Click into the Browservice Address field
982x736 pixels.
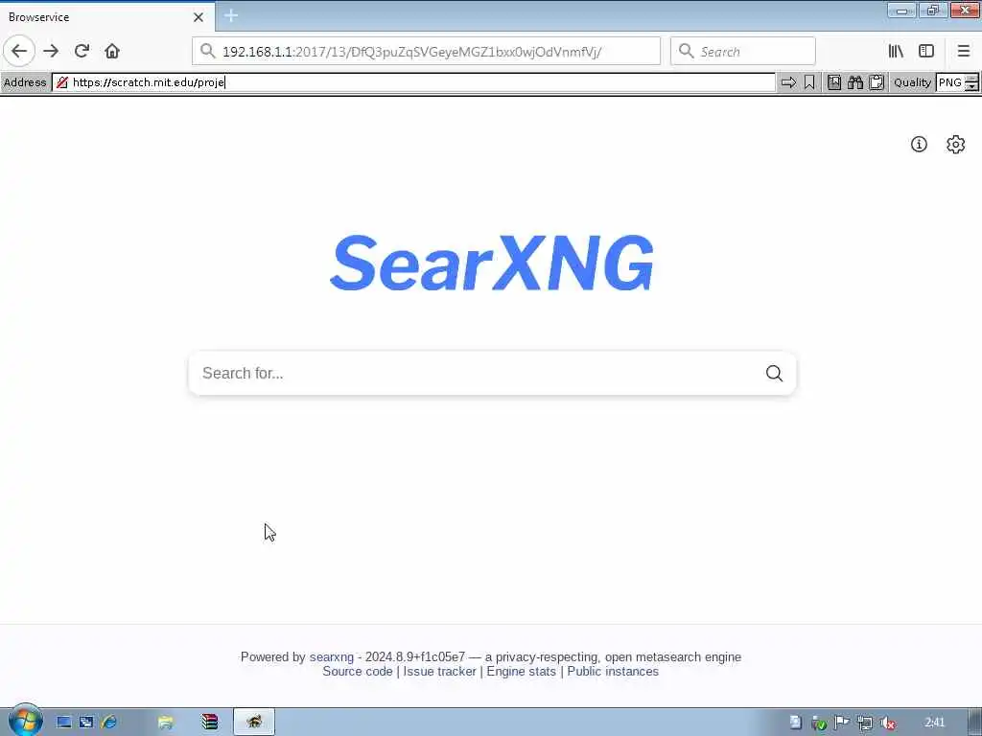413,82
